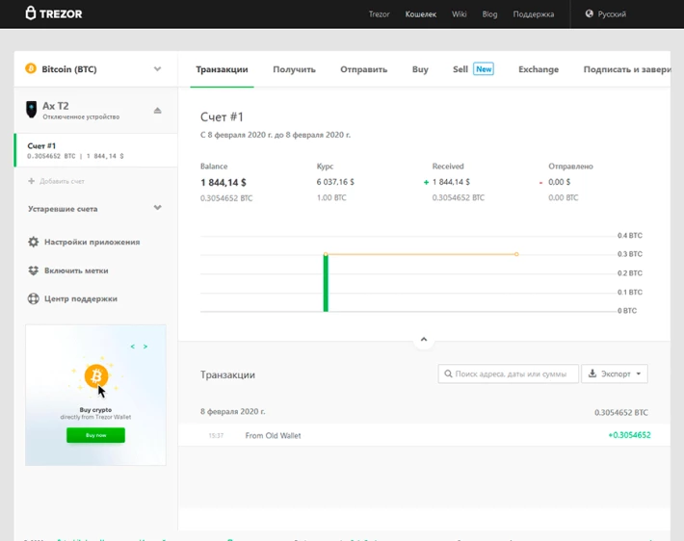Click the From Old Wallet transaction row
Viewport: 684px width, 541px height.
424,435
